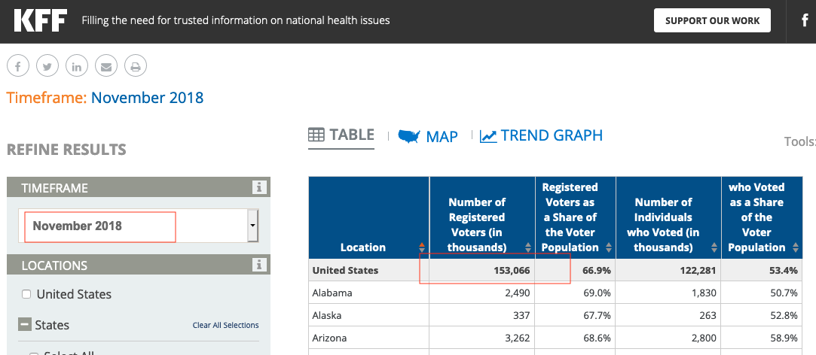Click the REFINE RESULTS heading

[66, 150]
